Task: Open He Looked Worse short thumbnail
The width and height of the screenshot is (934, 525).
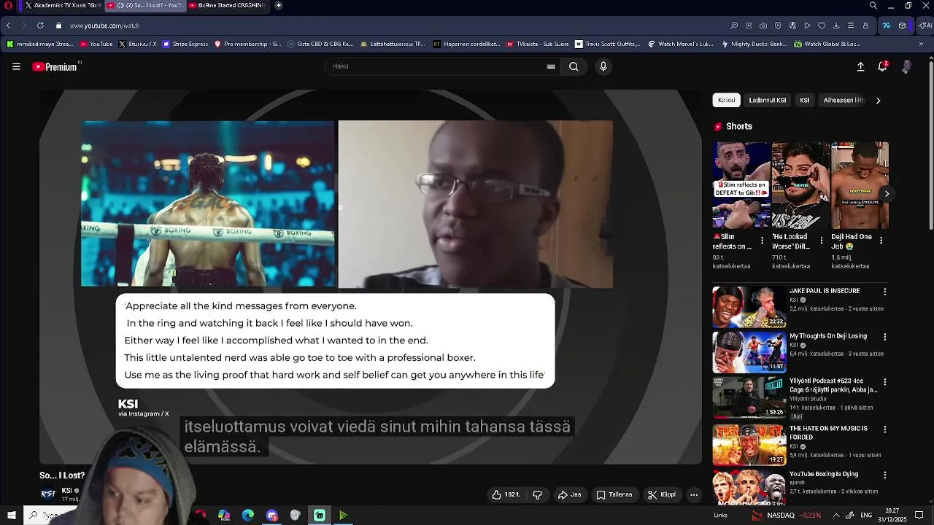Action: (x=800, y=185)
